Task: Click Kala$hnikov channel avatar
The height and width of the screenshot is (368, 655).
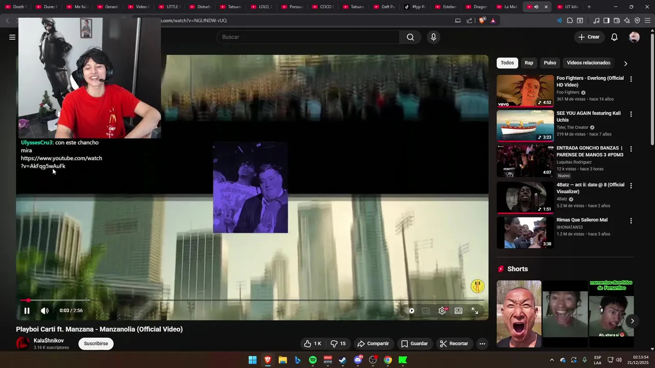Action: tap(23, 343)
